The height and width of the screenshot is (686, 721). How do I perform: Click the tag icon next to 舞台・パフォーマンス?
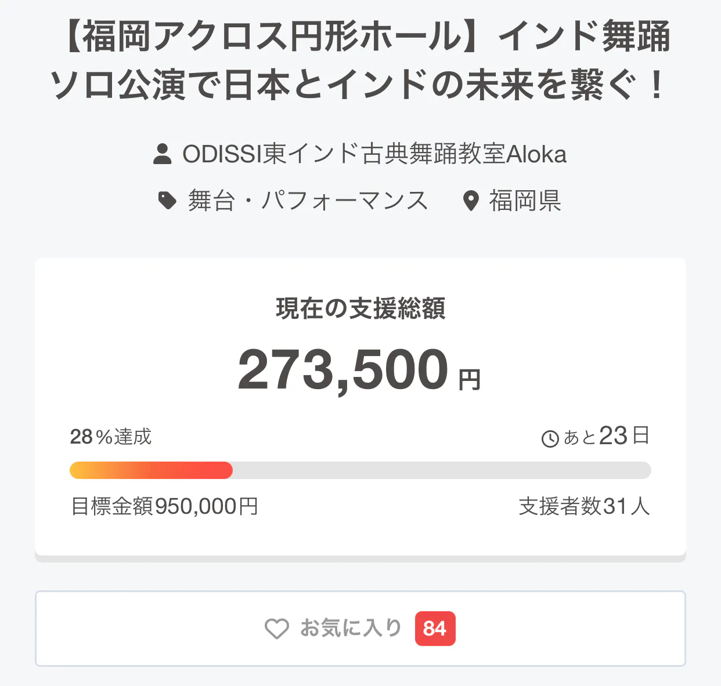(x=167, y=201)
